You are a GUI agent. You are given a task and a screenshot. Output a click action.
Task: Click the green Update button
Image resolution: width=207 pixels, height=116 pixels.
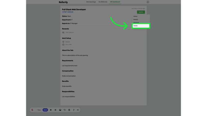141,12
